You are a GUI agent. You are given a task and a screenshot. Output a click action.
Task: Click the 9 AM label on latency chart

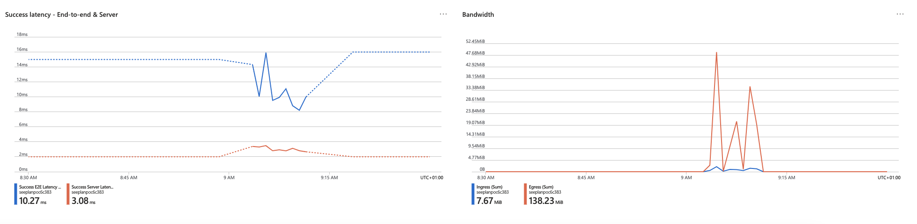pyautogui.click(x=229, y=178)
